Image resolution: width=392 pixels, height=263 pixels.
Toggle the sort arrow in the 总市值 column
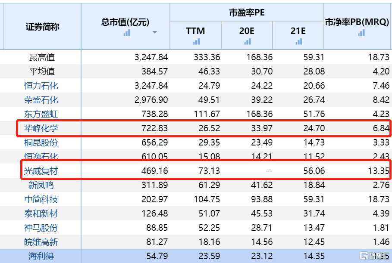click(155, 32)
